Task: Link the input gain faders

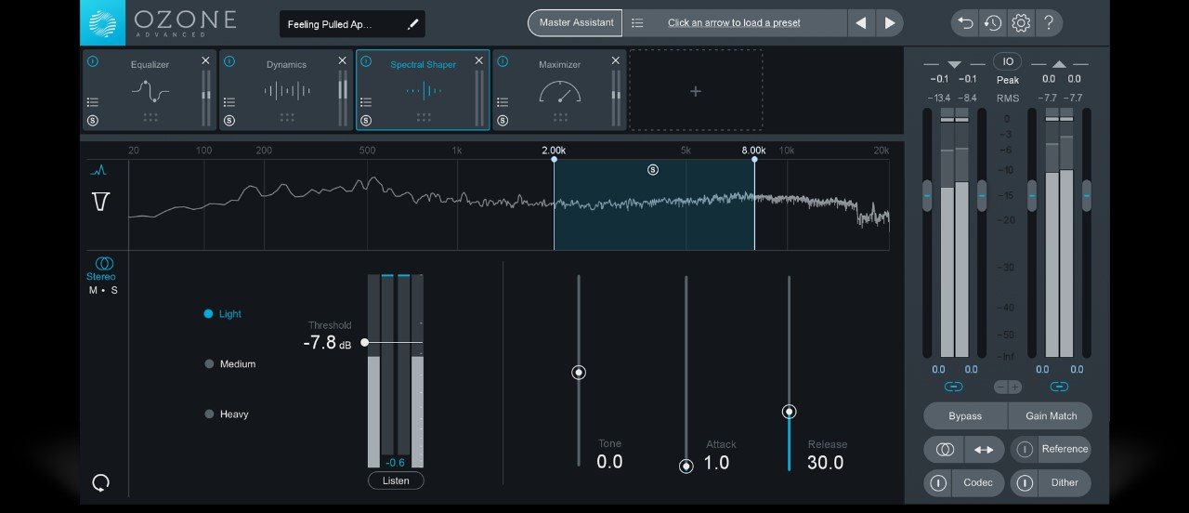Action: coord(953,387)
